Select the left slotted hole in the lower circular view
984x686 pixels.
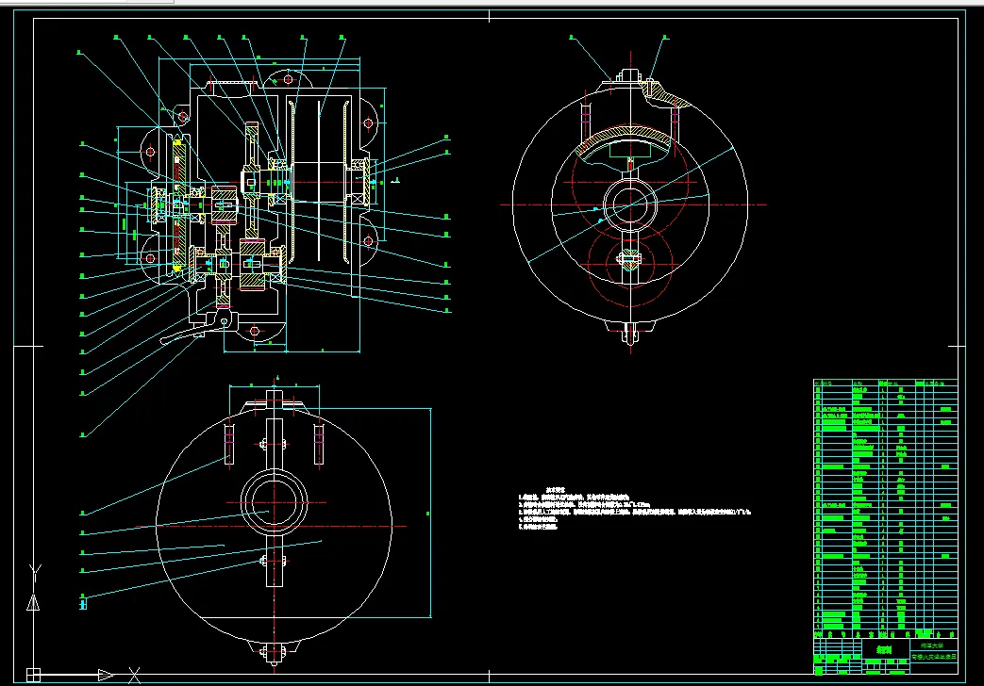pos(229,444)
